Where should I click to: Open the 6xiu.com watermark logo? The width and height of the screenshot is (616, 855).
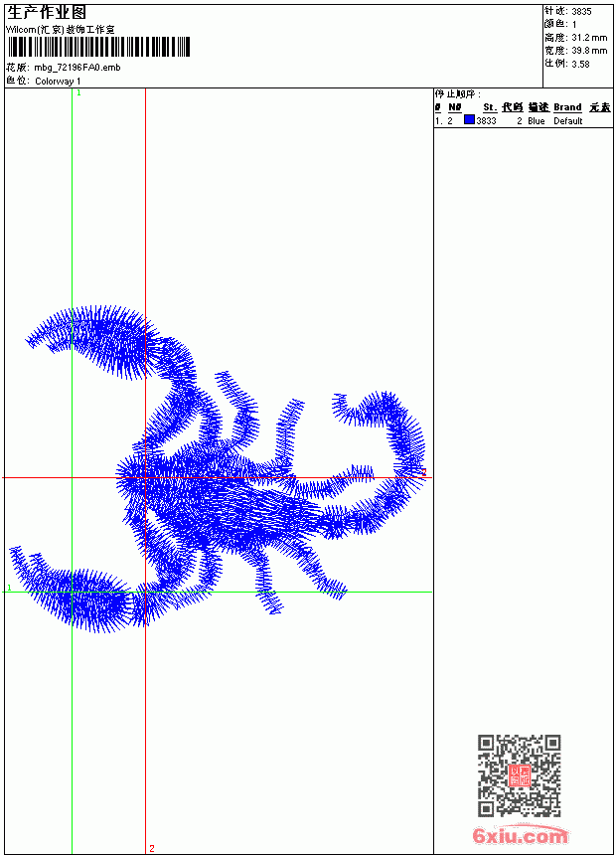[x=520, y=835]
